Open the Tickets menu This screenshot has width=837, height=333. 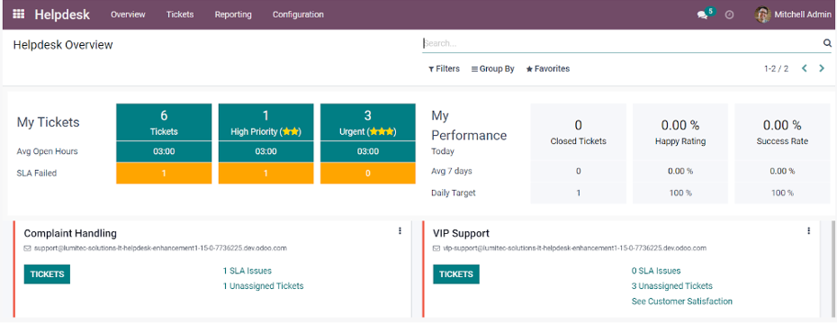click(180, 15)
